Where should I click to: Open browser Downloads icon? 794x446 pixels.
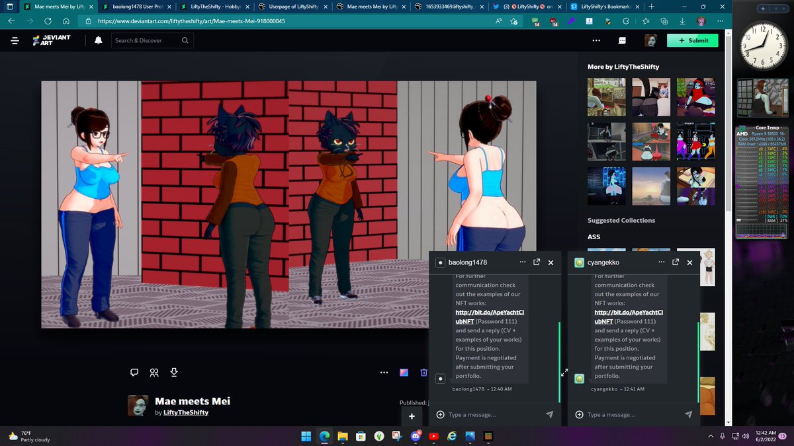point(682,20)
